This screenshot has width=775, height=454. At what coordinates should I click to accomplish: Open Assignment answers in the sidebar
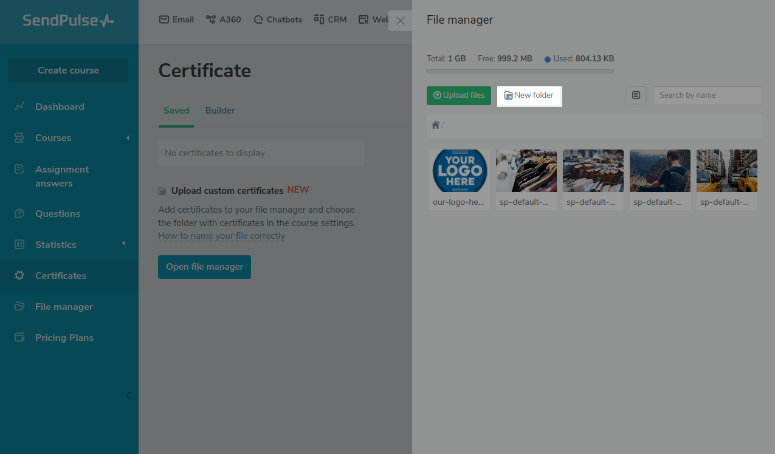pyautogui.click(x=62, y=176)
